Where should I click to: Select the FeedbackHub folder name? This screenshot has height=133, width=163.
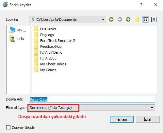click(51, 47)
